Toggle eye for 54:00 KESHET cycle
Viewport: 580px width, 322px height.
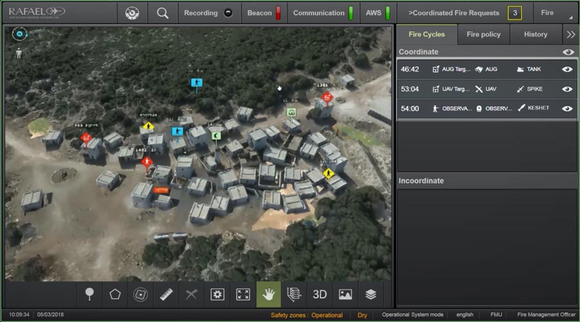pyautogui.click(x=567, y=108)
